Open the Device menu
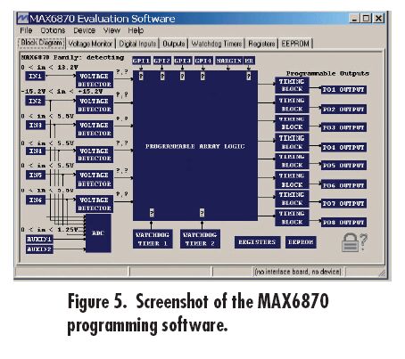This screenshot has width=405, height=359. [x=85, y=30]
